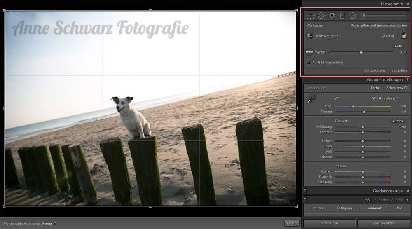The height and width of the screenshot is (229, 412).
Task: Adjust the Dynamik slider
Action: 363,177
